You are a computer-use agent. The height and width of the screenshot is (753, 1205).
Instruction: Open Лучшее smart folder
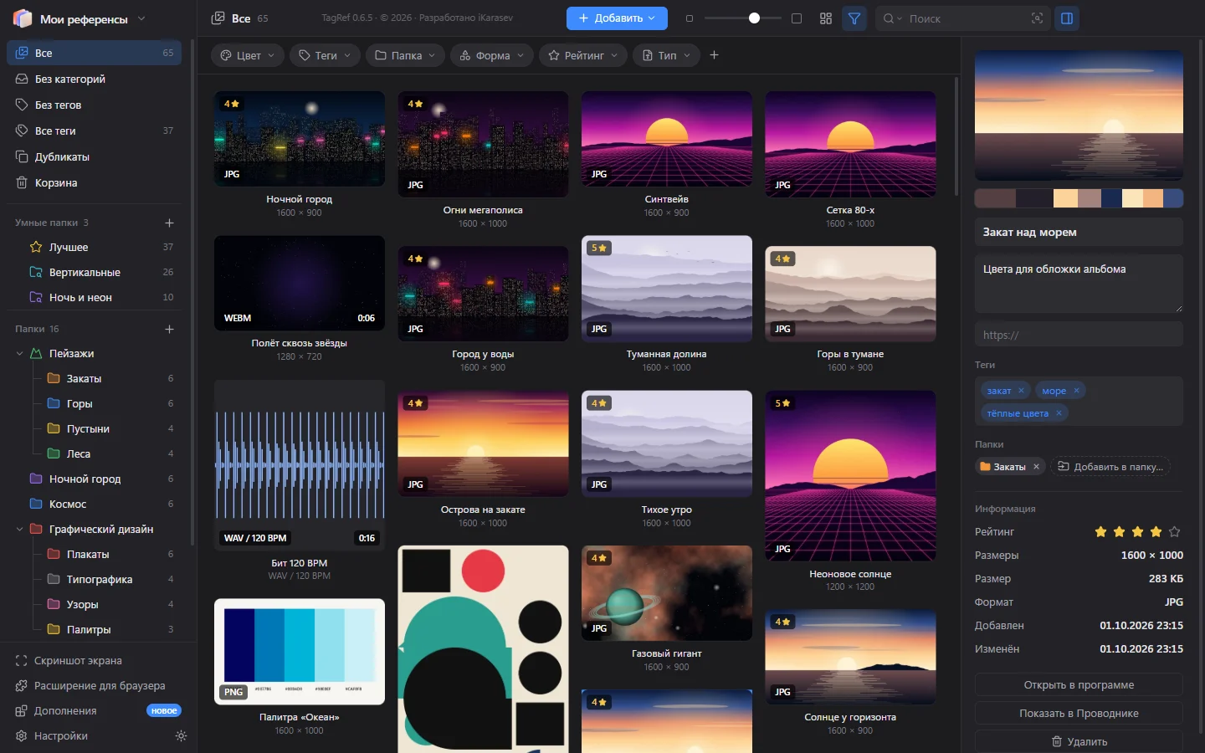point(94,248)
